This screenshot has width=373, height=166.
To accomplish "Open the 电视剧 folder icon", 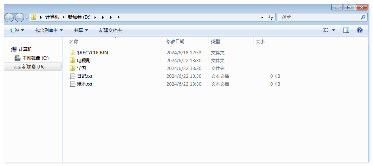I will coord(73,61).
